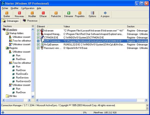Click the list scroll right arrow
Screen dimensions: 150x115
pos(146,100)
